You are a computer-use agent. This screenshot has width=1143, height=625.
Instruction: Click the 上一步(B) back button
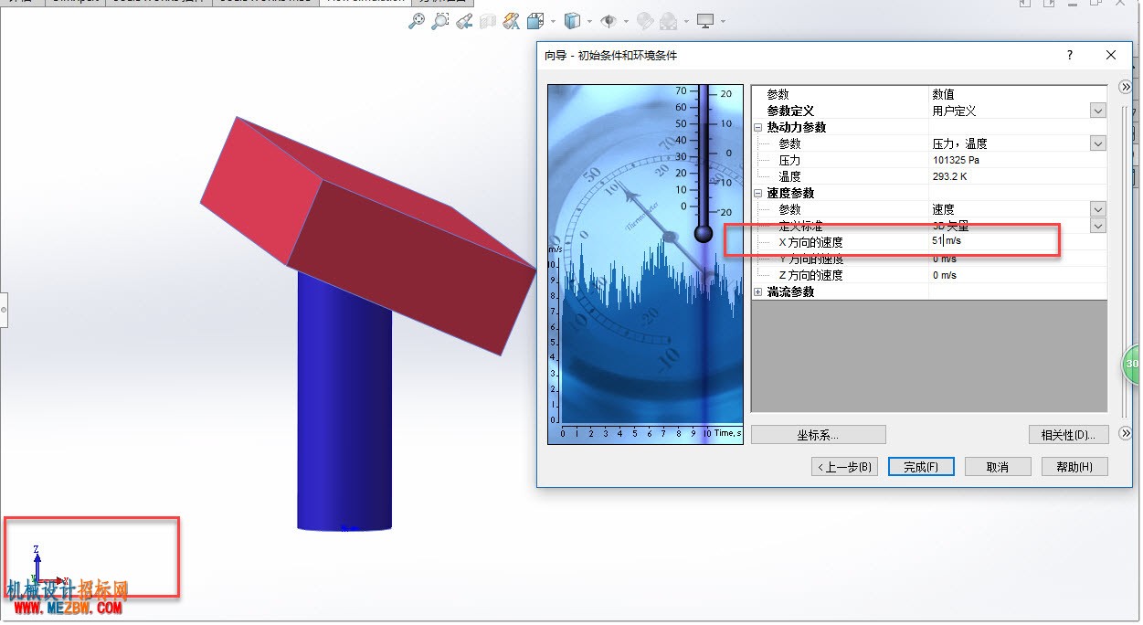coord(845,467)
